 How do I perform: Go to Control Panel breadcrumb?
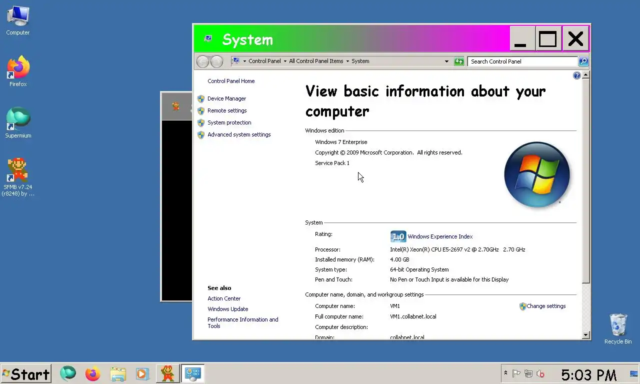pos(264,61)
